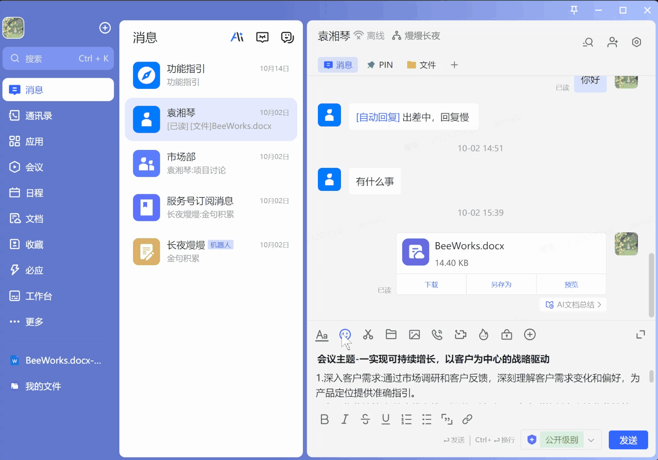Search chat history with the magnifier icon
Viewport: 658px width, 460px height.
tap(588, 42)
